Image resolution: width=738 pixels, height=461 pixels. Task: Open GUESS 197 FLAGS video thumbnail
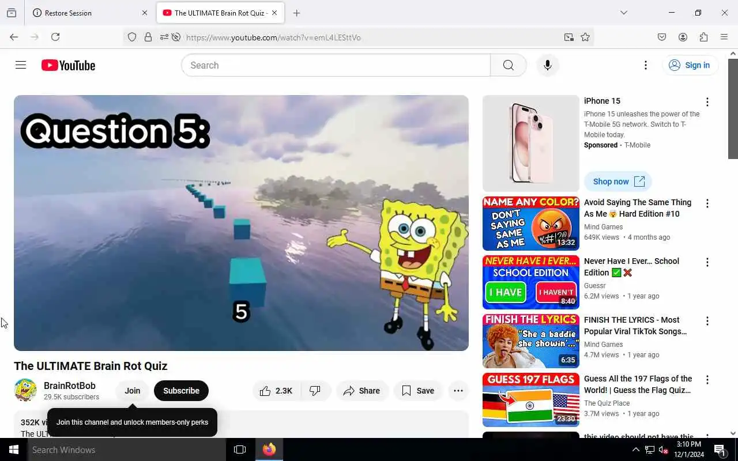531,400
